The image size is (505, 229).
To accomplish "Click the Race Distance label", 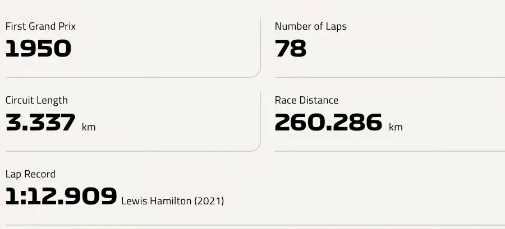I will tap(306, 100).
